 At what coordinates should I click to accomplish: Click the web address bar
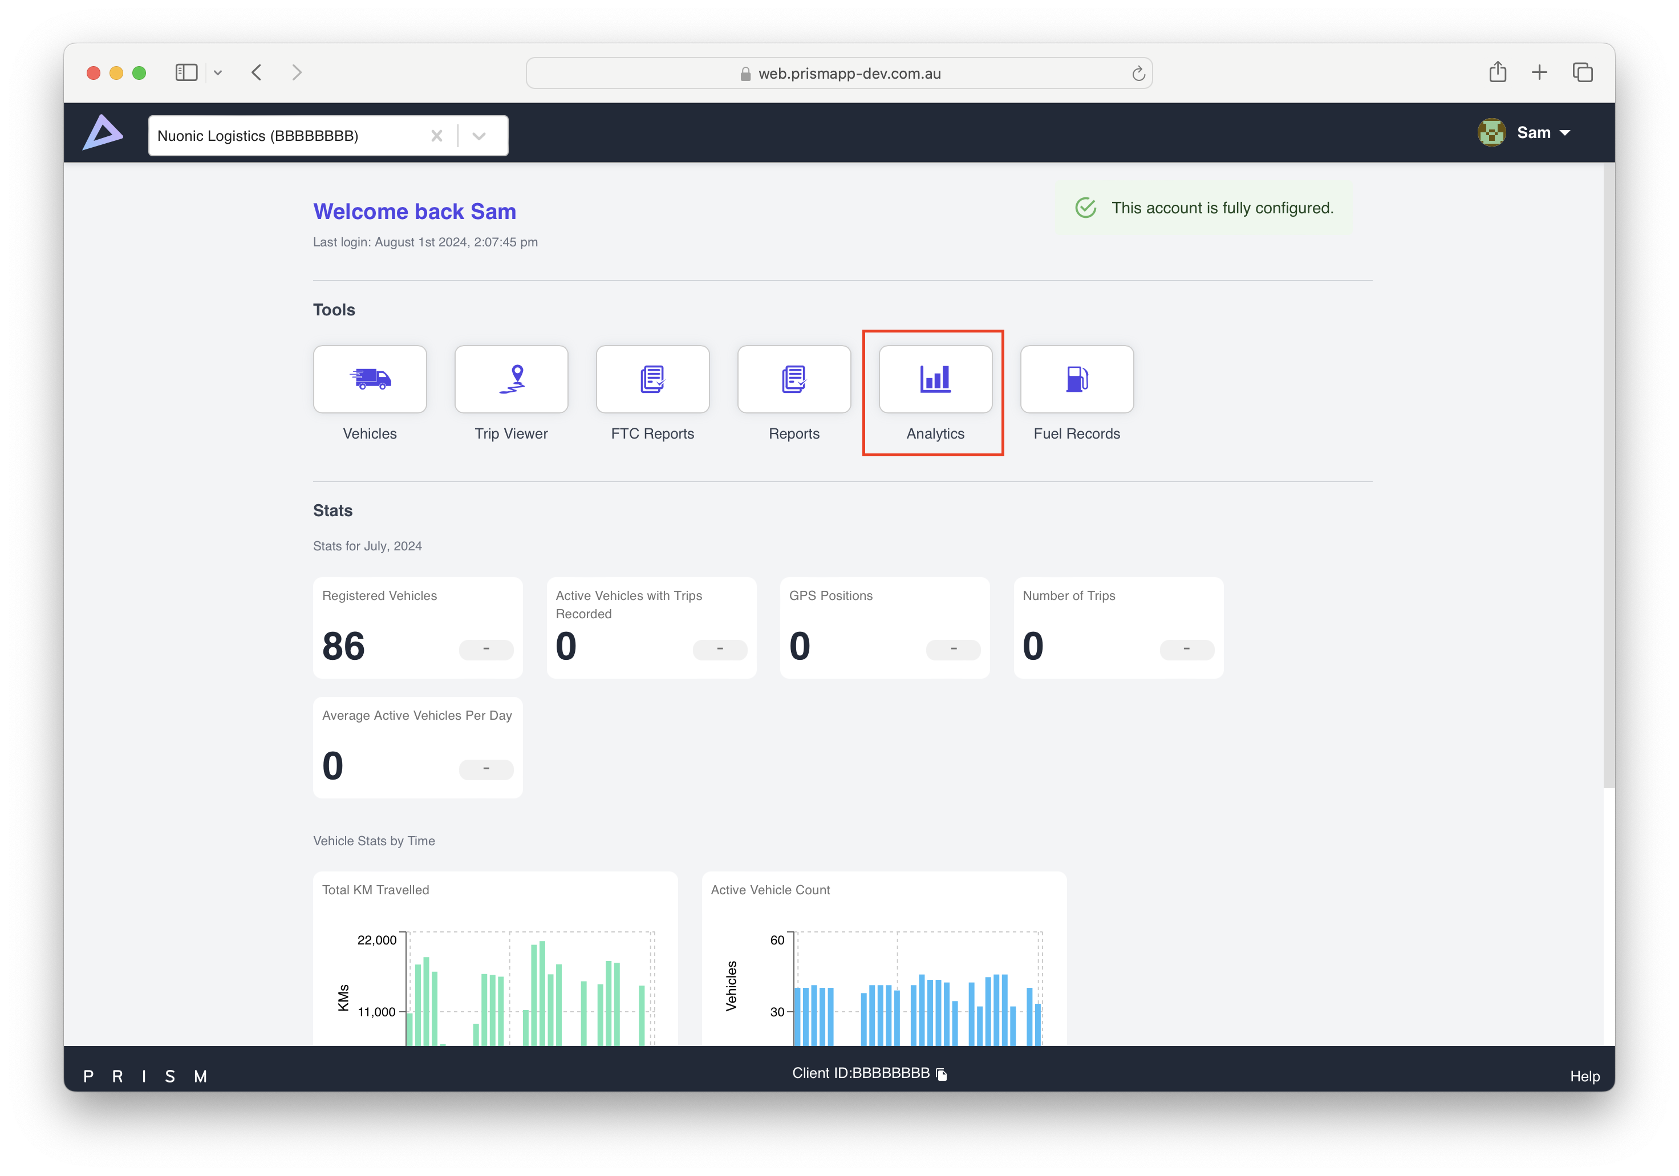point(838,73)
